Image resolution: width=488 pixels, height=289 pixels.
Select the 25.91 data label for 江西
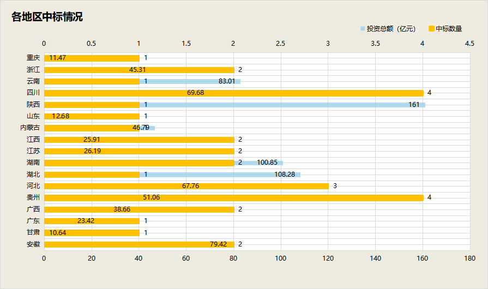pos(92,140)
